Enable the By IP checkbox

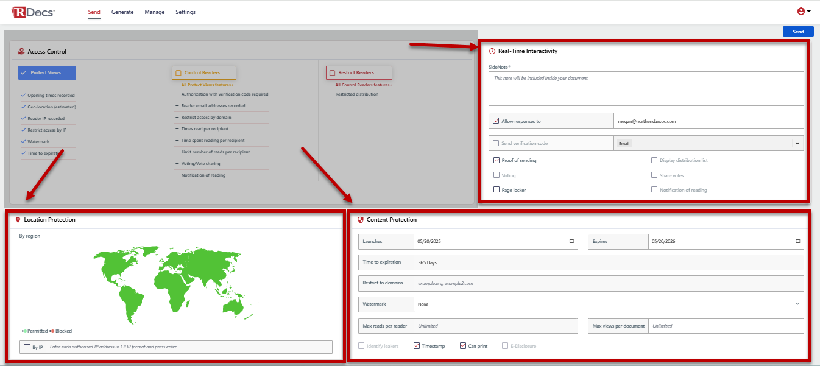(27, 347)
